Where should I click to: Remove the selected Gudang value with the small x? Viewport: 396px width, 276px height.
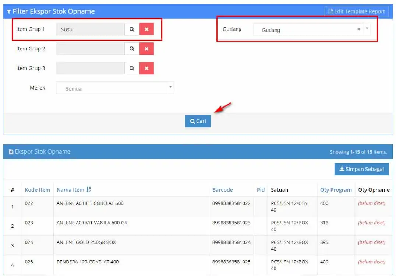click(x=358, y=29)
